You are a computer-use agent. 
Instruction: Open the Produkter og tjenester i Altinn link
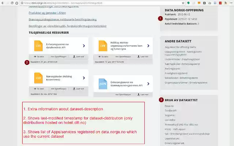[x=47, y=13]
